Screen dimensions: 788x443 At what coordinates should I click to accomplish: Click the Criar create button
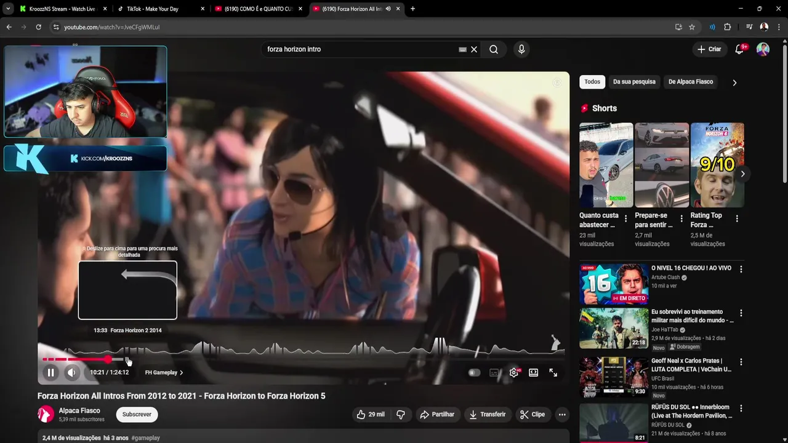[x=709, y=49]
